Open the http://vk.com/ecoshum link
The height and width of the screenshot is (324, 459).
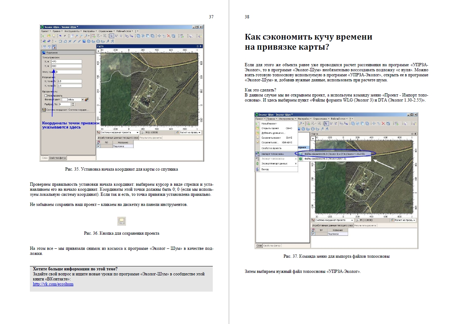click(x=53, y=284)
